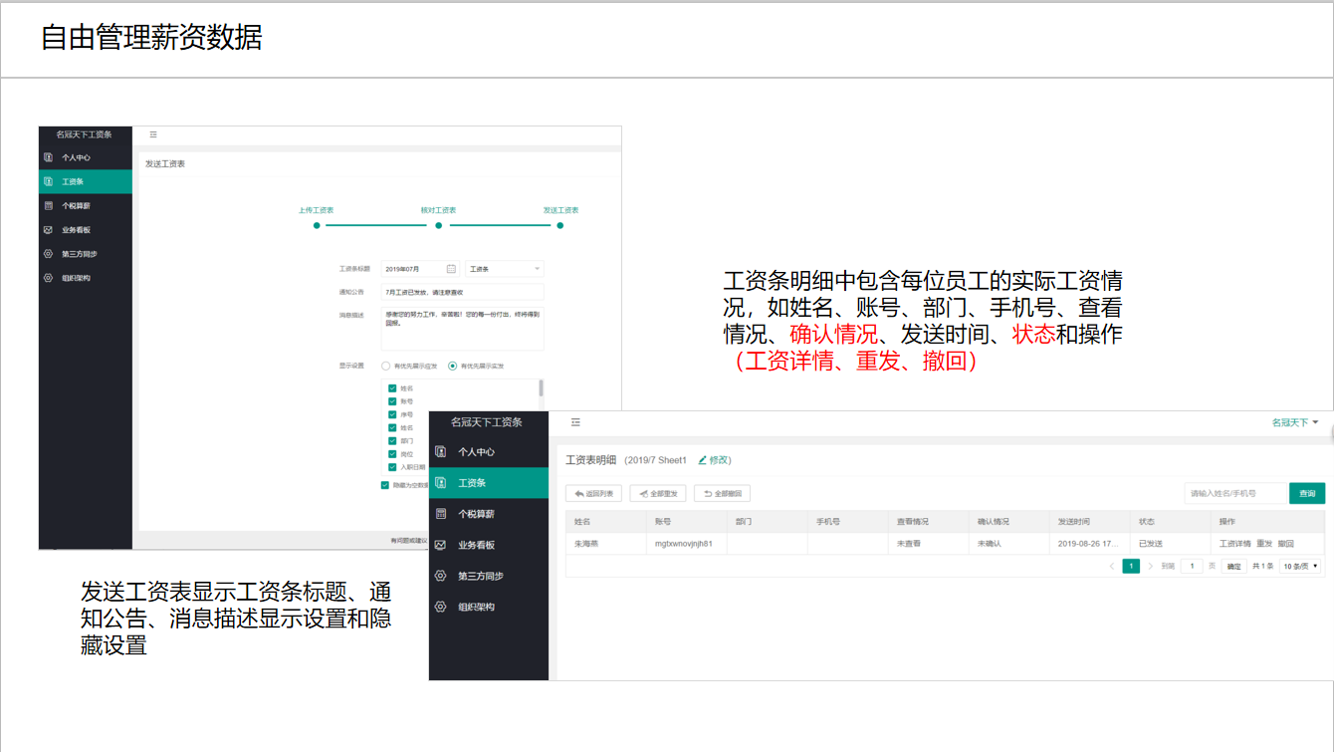1334x752 pixels.
Task: Open 业务看板 menu in 工资表明细 window
Action: 489,545
